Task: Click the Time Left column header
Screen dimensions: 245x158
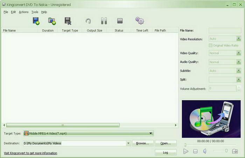Action: [x=142, y=30]
